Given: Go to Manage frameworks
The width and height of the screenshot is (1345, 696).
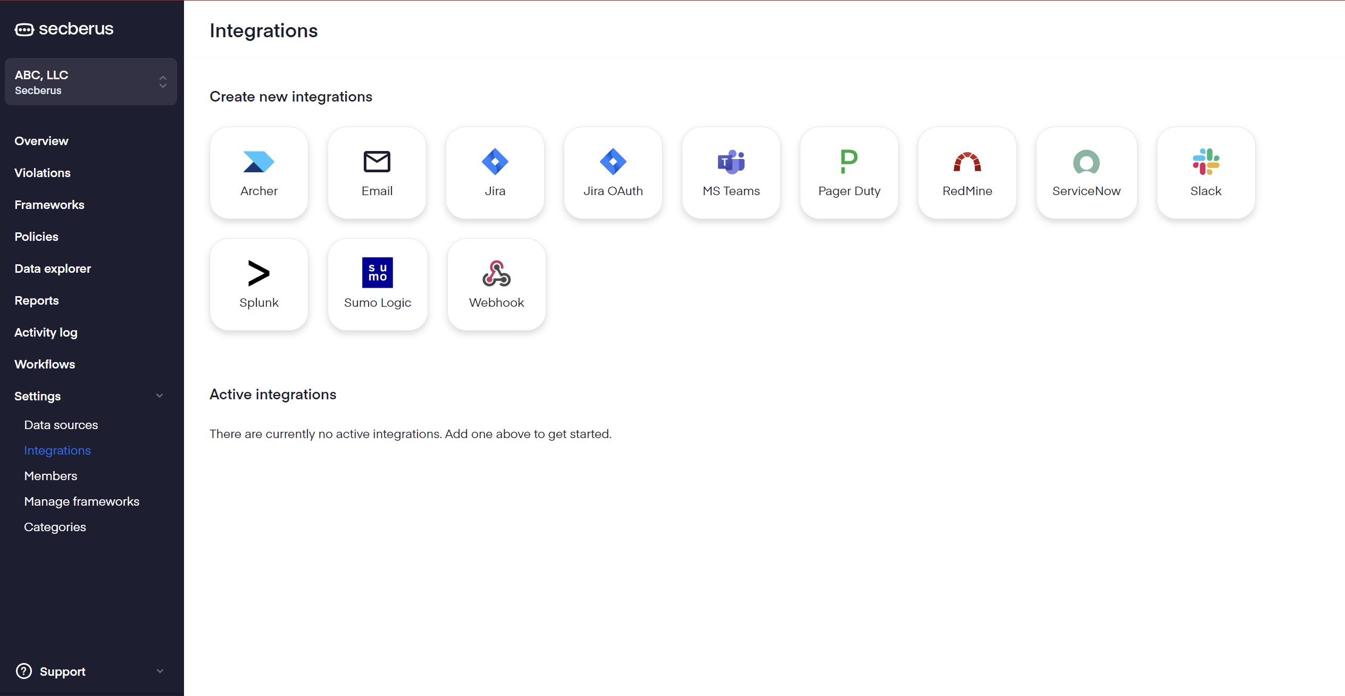Looking at the screenshot, I should pos(82,501).
